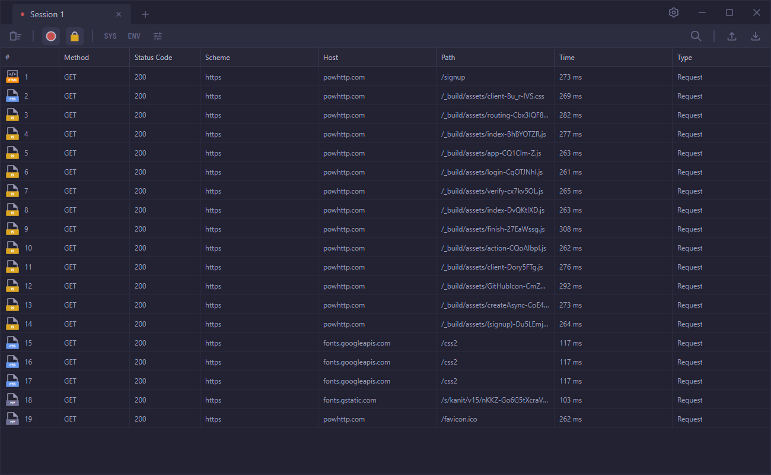Screen dimensions: 771x475
Task: Click the unknown-type icon of row 19
Action: [x=12, y=419]
